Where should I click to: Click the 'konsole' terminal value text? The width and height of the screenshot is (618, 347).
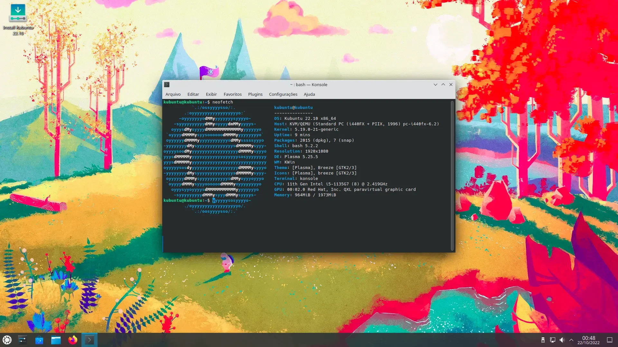(x=309, y=179)
